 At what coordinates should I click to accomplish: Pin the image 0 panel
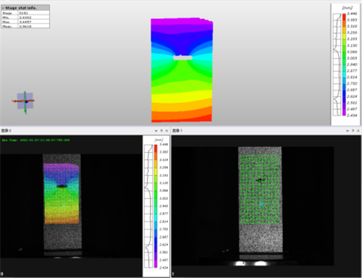[x=161, y=130]
